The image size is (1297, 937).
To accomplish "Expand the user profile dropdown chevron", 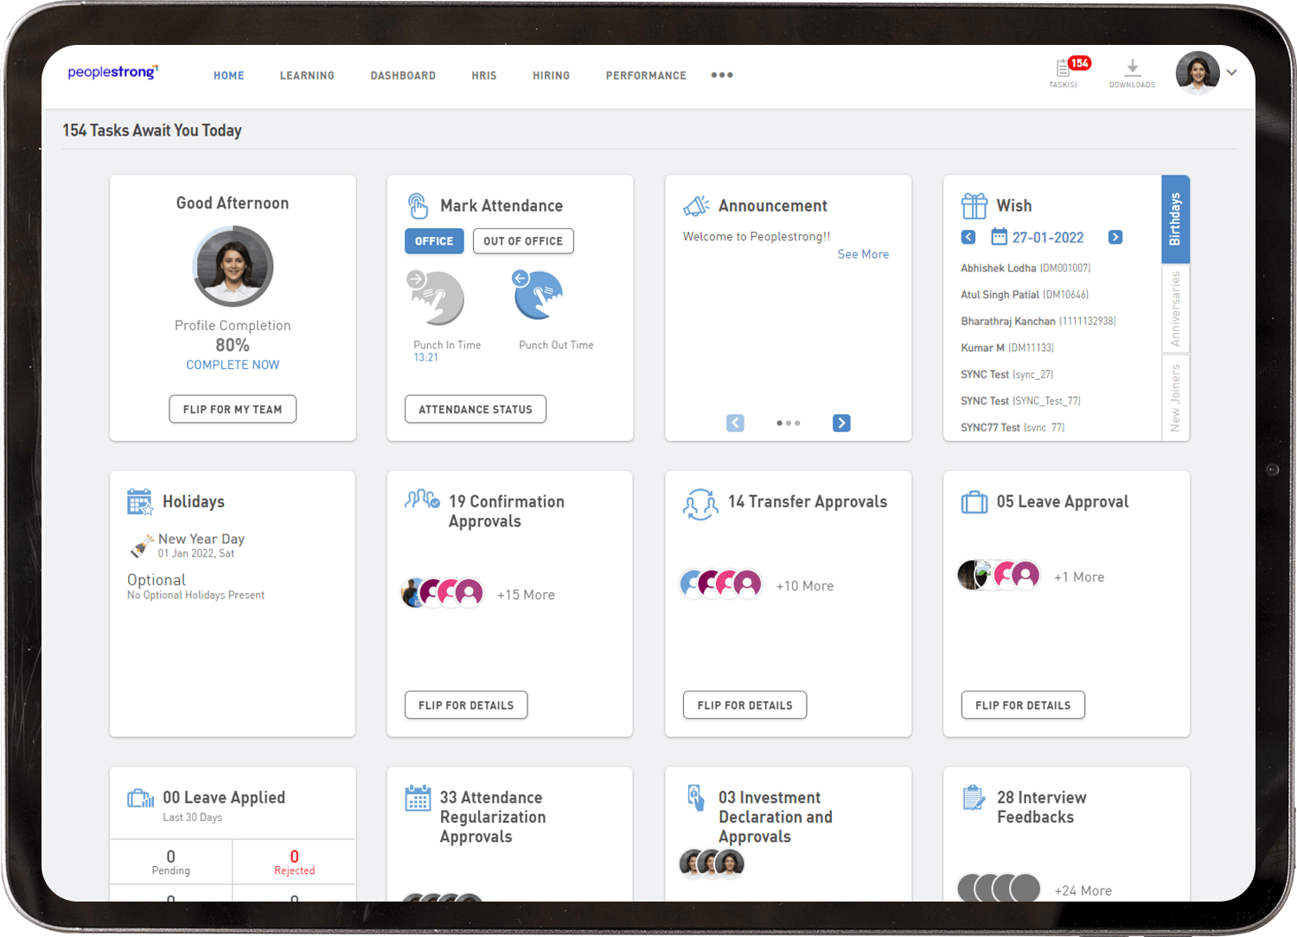I will [1231, 73].
